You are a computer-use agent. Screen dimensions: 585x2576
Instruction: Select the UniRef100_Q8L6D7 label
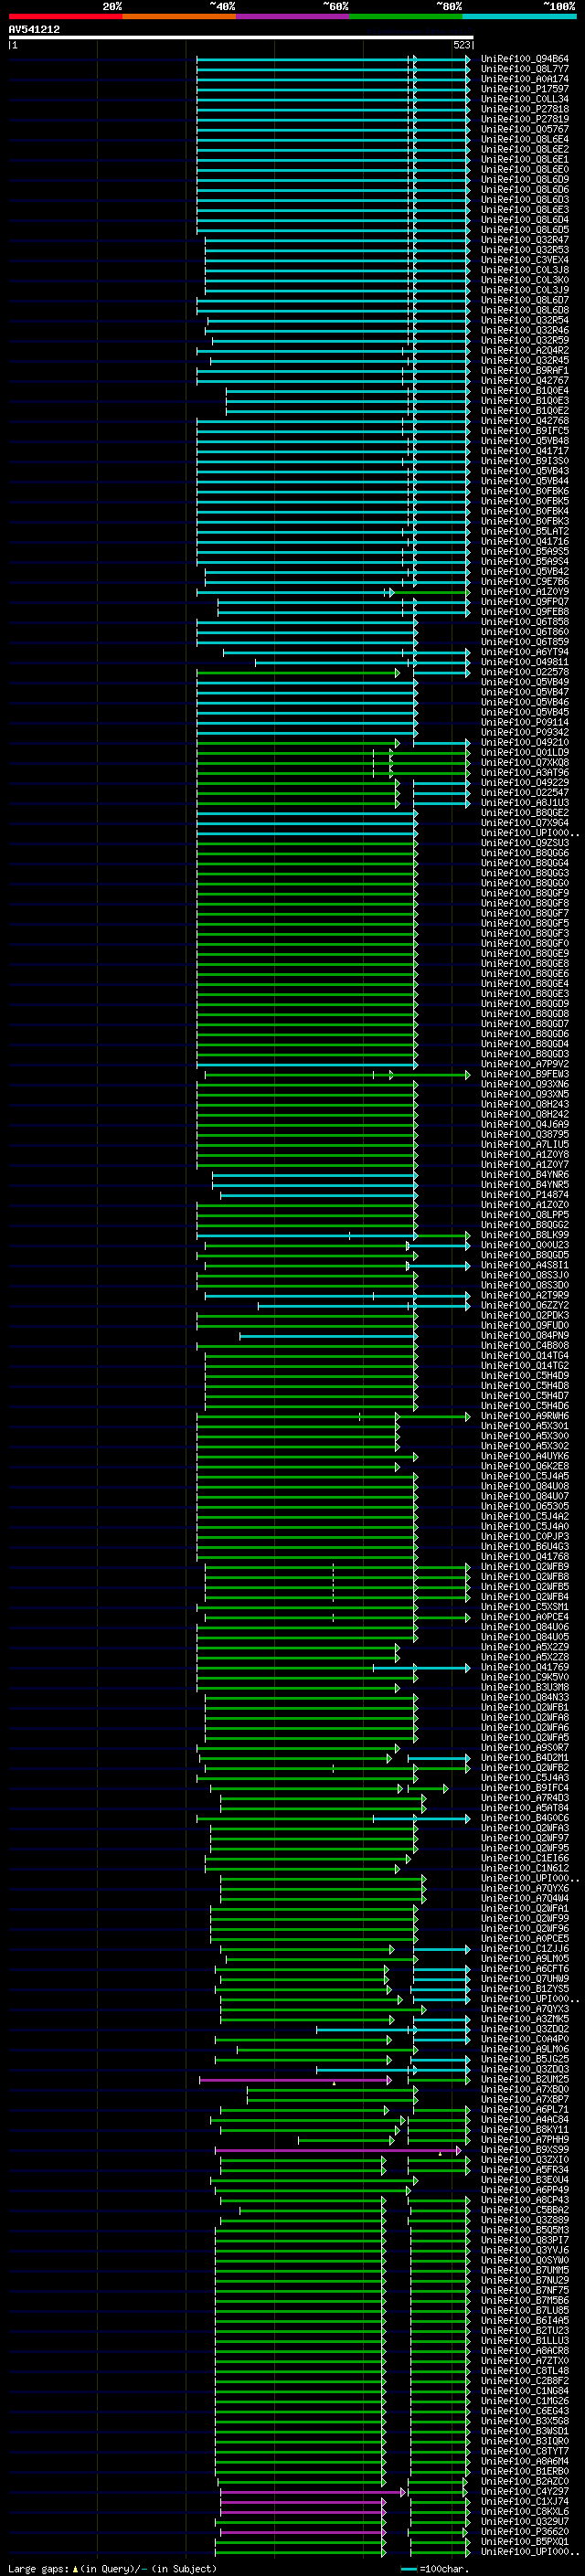tap(525, 300)
